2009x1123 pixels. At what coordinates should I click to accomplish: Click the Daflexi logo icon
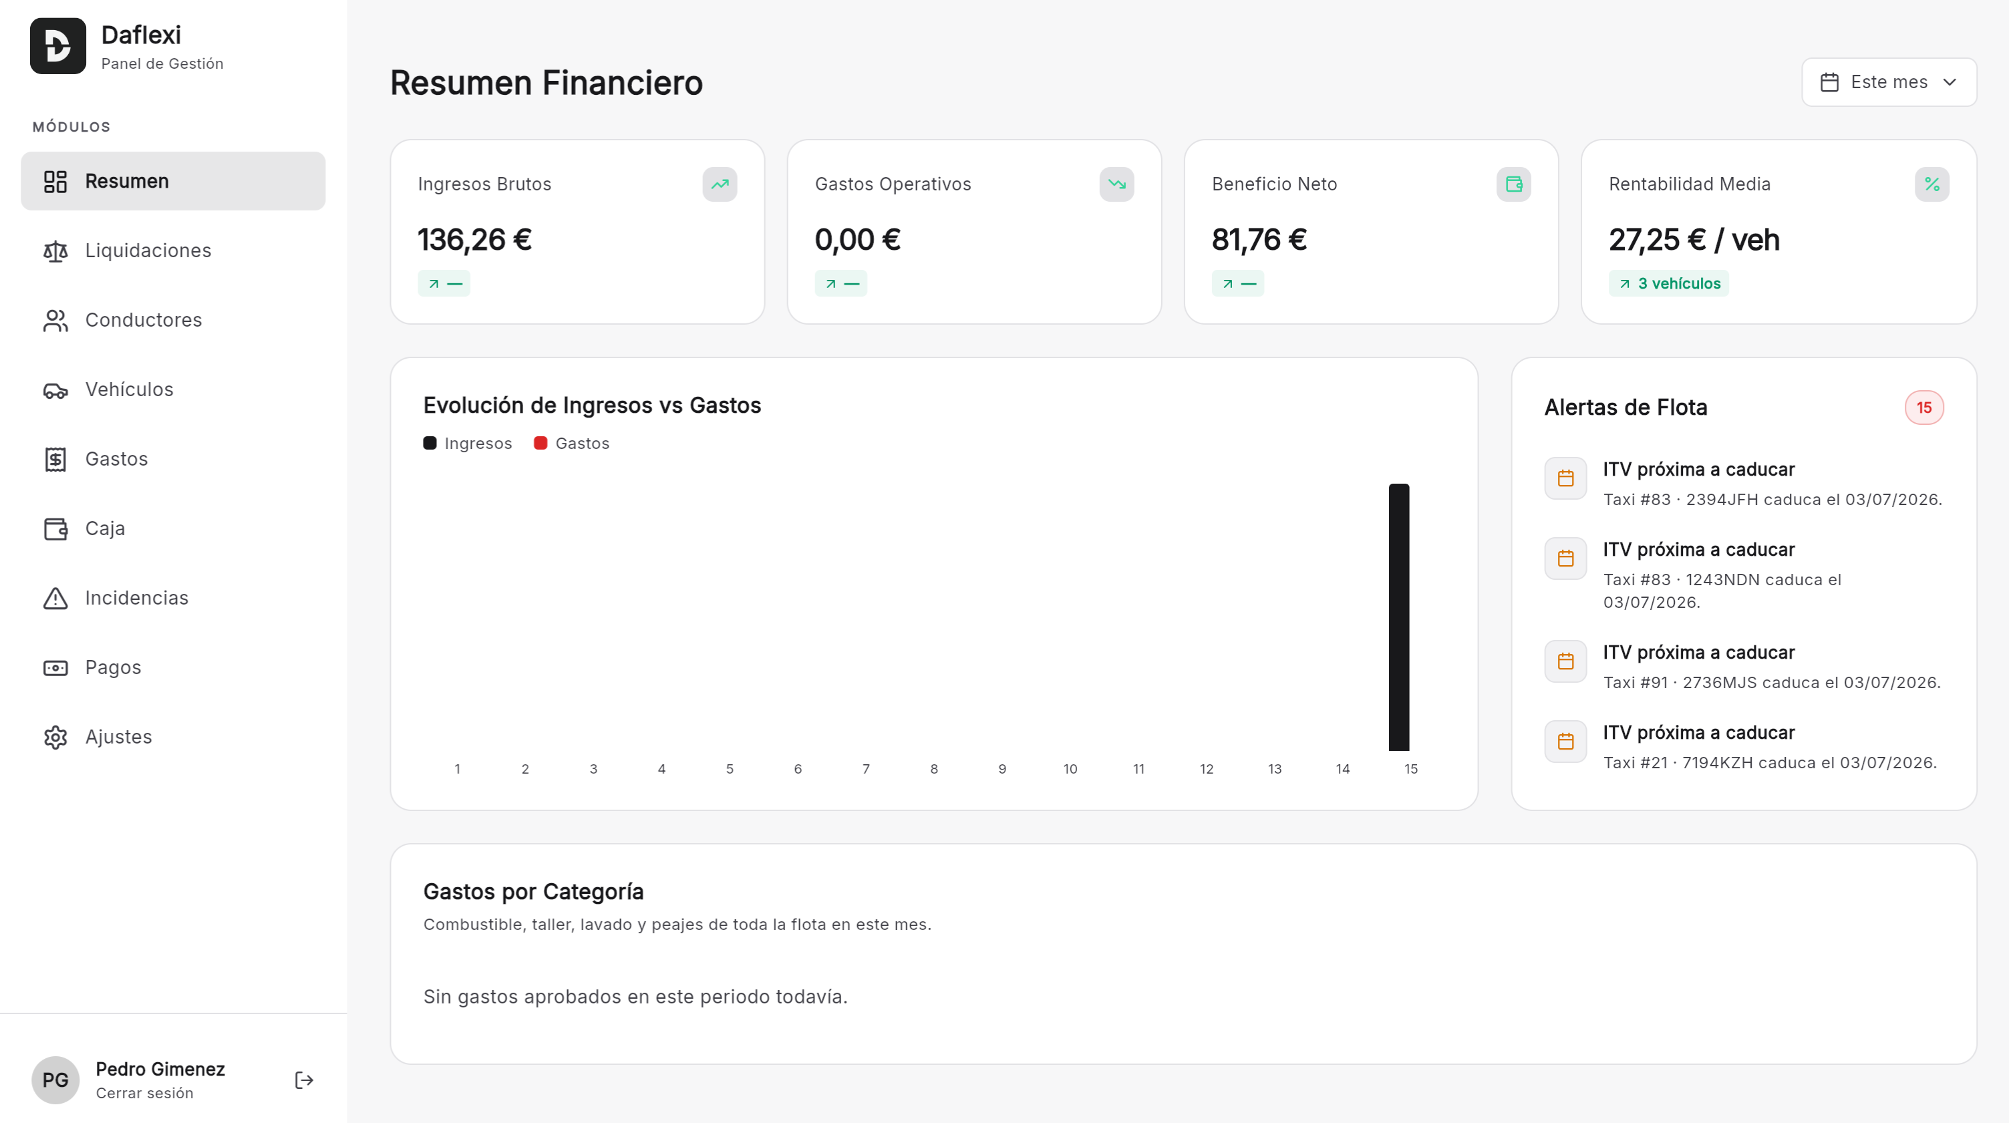click(x=57, y=46)
